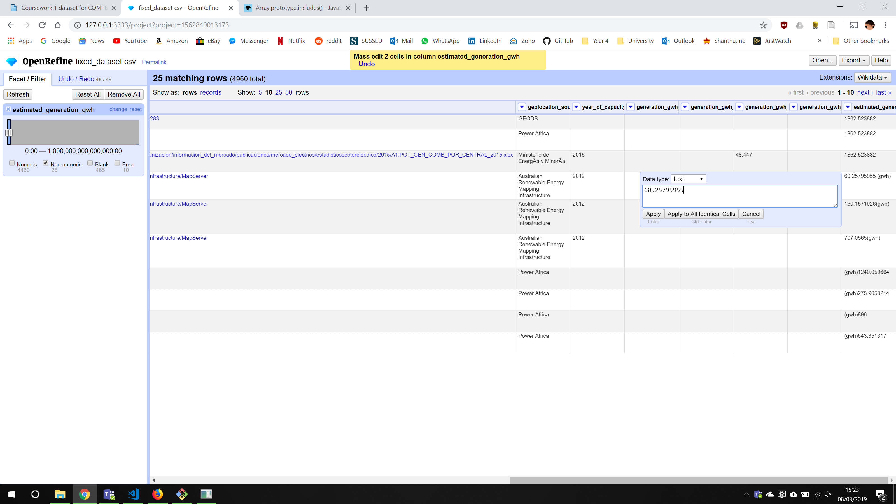Click the OpenRefine diamond logo
Screen dimensions: 896x504
click(x=11, y=62)
